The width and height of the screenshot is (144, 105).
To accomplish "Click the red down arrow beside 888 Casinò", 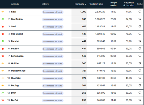I will 3,34.
